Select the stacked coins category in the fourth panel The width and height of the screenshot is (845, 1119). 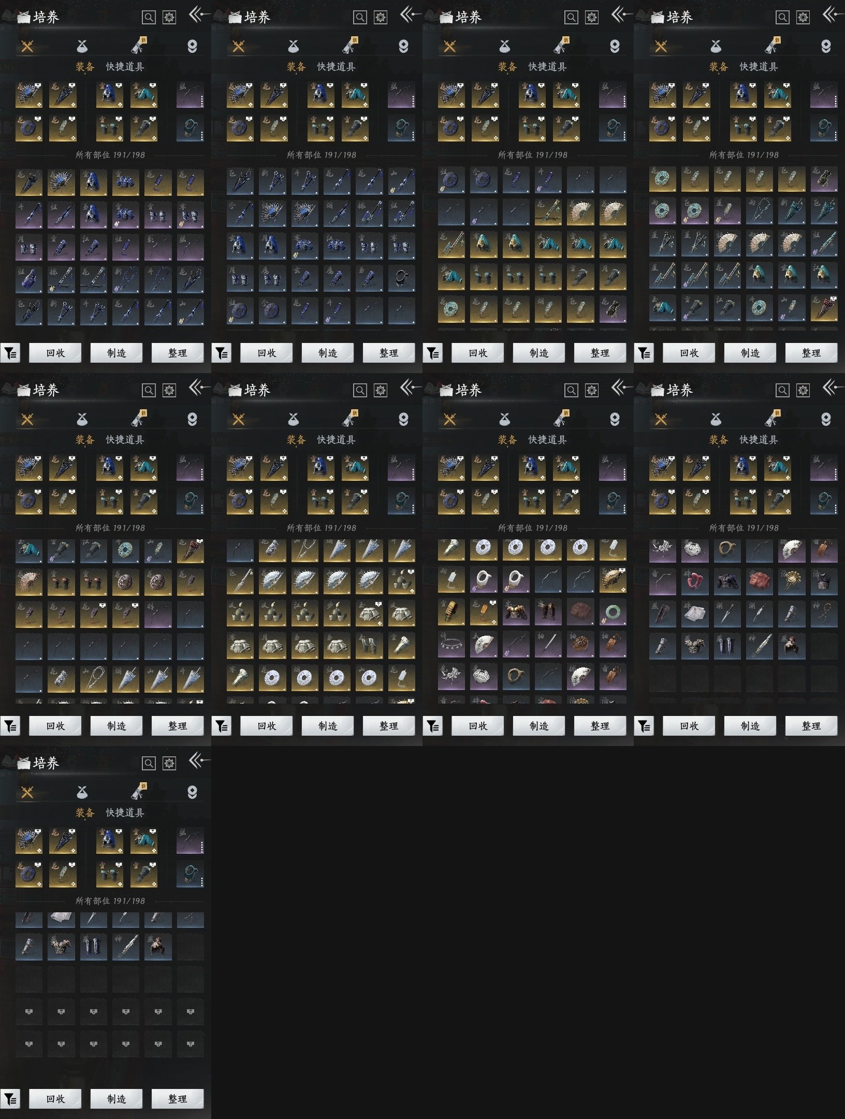(826, 47)
